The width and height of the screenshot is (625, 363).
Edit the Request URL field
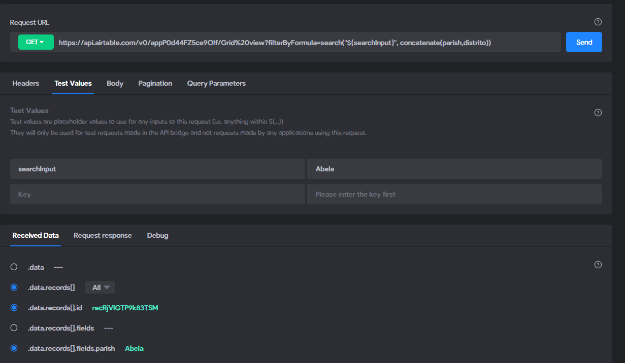(x=309, y=43)
